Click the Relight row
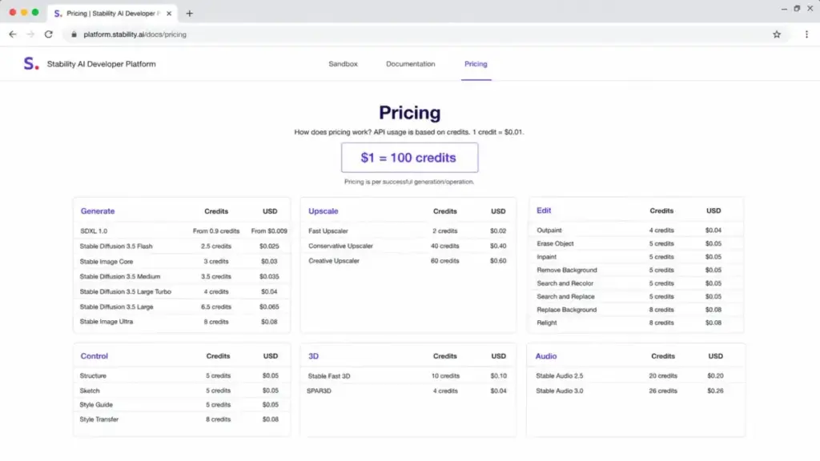This screenshot has height=461, width=820. click(636, 323)
